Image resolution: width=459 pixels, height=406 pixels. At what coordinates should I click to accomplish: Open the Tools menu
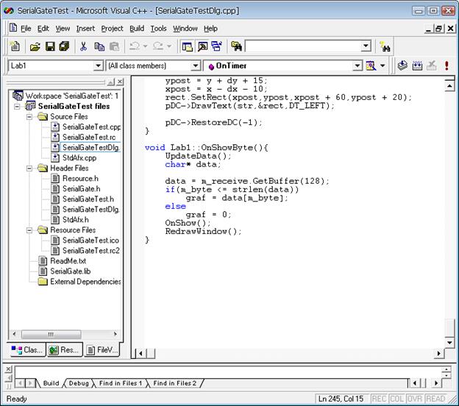(158, 29)
